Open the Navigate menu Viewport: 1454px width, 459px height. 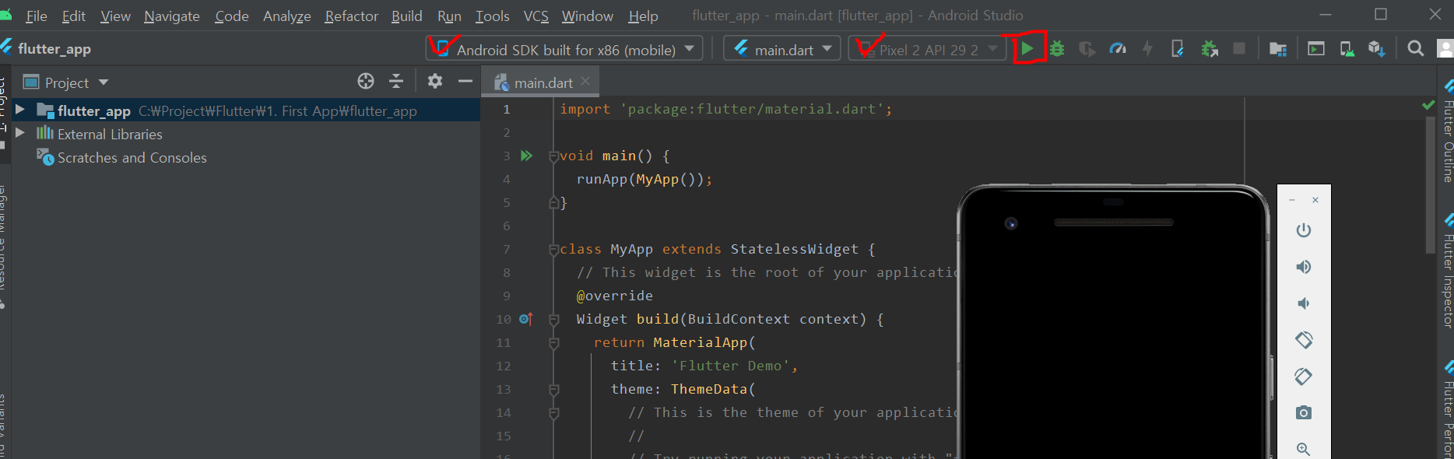(172, 16)
